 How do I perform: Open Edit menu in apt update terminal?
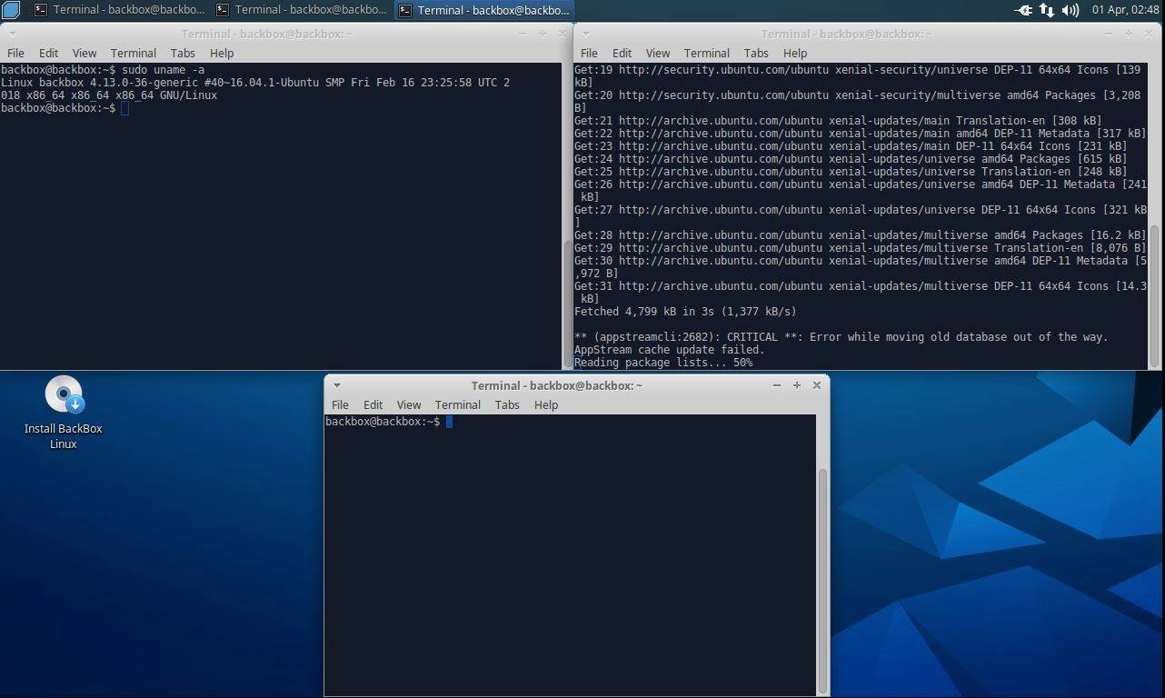coord(622,53)
